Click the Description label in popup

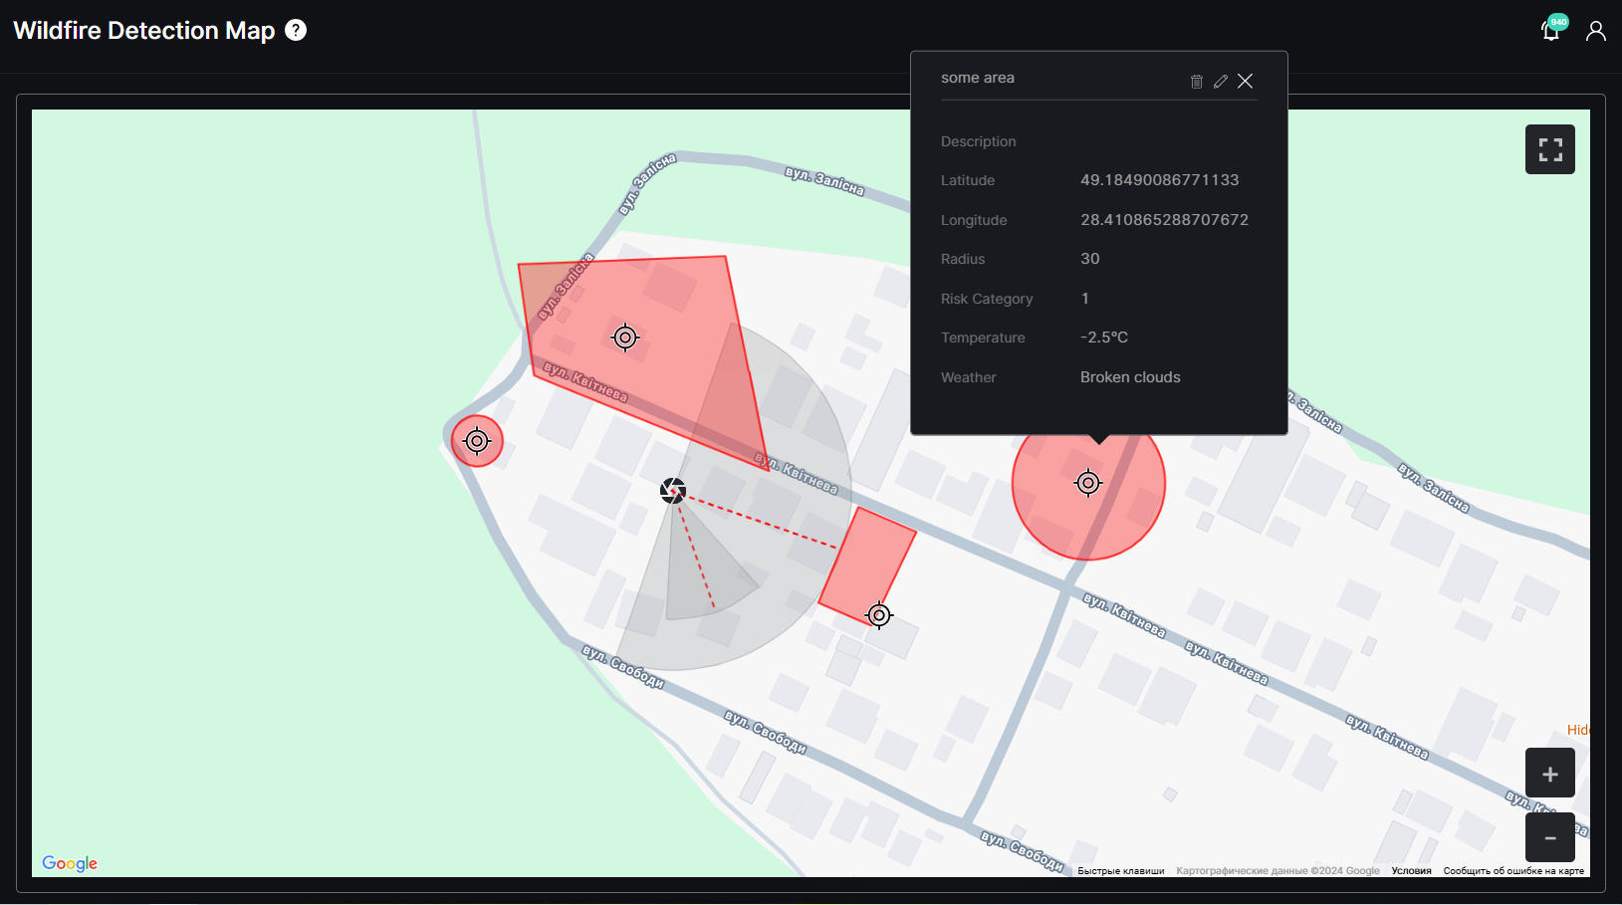tap(979, 141)
